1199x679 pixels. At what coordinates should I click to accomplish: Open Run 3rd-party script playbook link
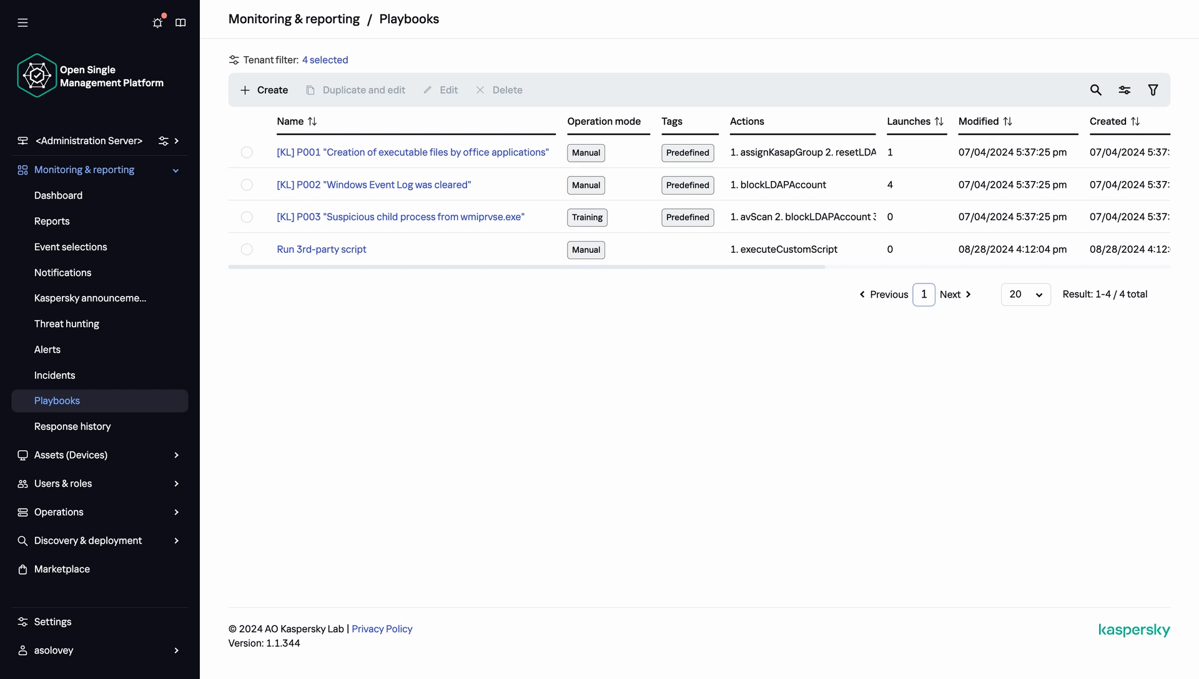point(322,249)
